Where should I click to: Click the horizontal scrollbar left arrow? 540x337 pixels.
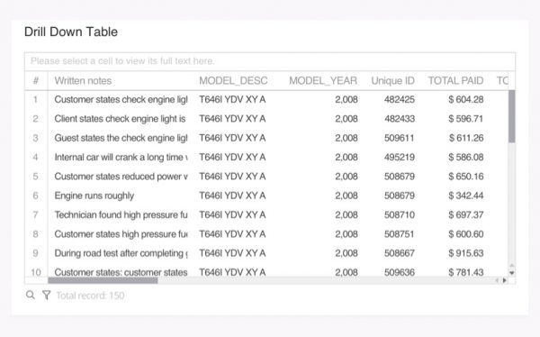click(x=497, y=280)
